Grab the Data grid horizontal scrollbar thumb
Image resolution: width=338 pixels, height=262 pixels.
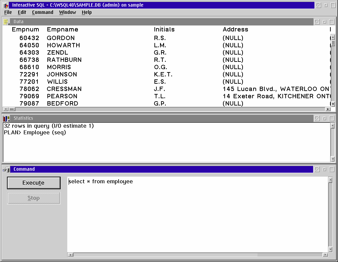12,109
